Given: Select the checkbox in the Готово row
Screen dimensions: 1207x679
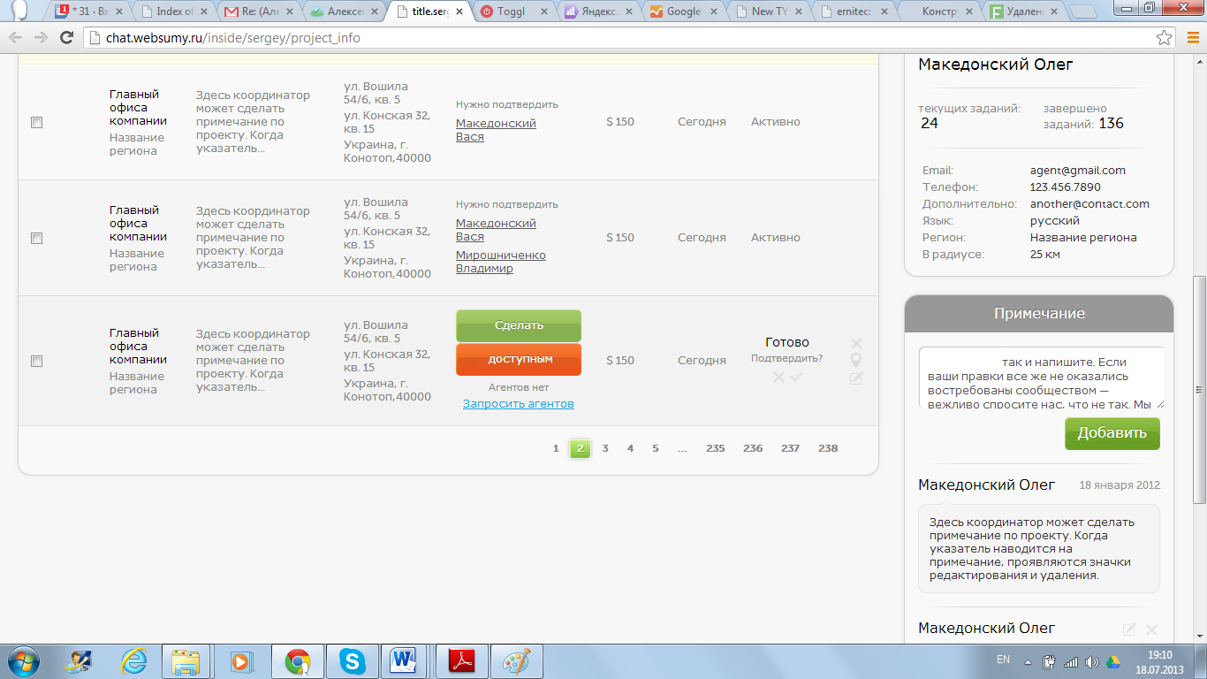Looking at the screenshot, I should tap(36, 361).
